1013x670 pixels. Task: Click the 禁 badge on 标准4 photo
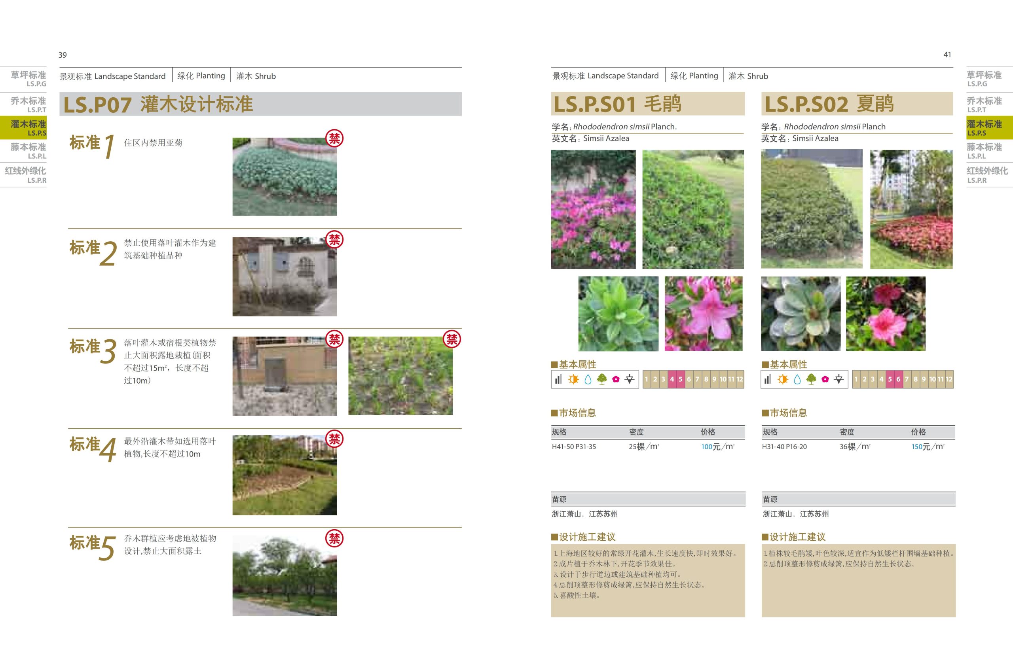(334, 439)
